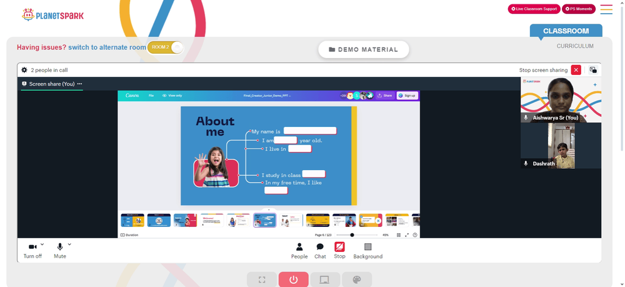Click the My name is blank field

(310, 131)
